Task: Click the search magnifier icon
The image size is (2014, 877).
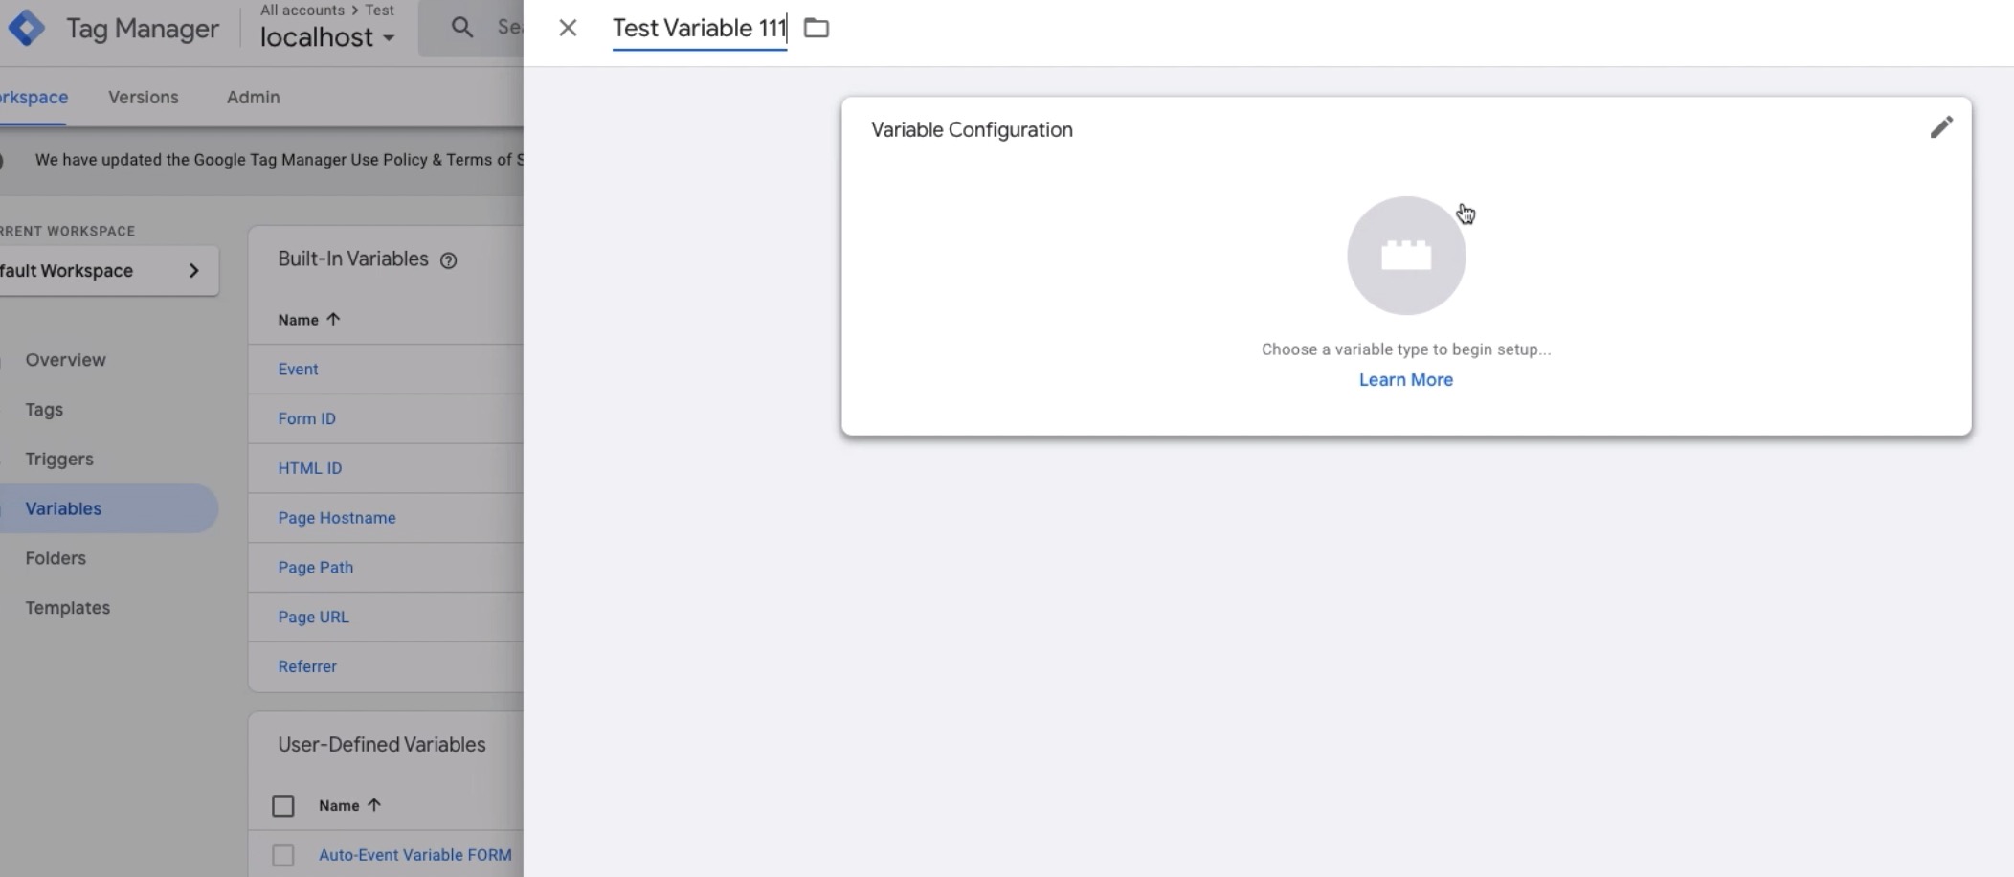Action: point(462,28)
